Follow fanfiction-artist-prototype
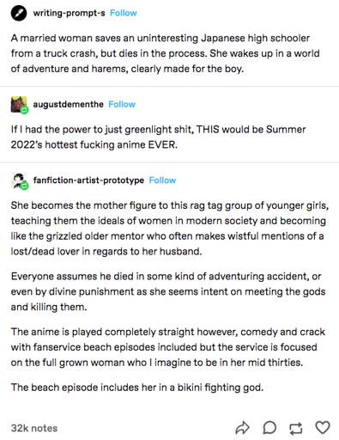This screenshot has height=440, width=339. pos(162,180)
